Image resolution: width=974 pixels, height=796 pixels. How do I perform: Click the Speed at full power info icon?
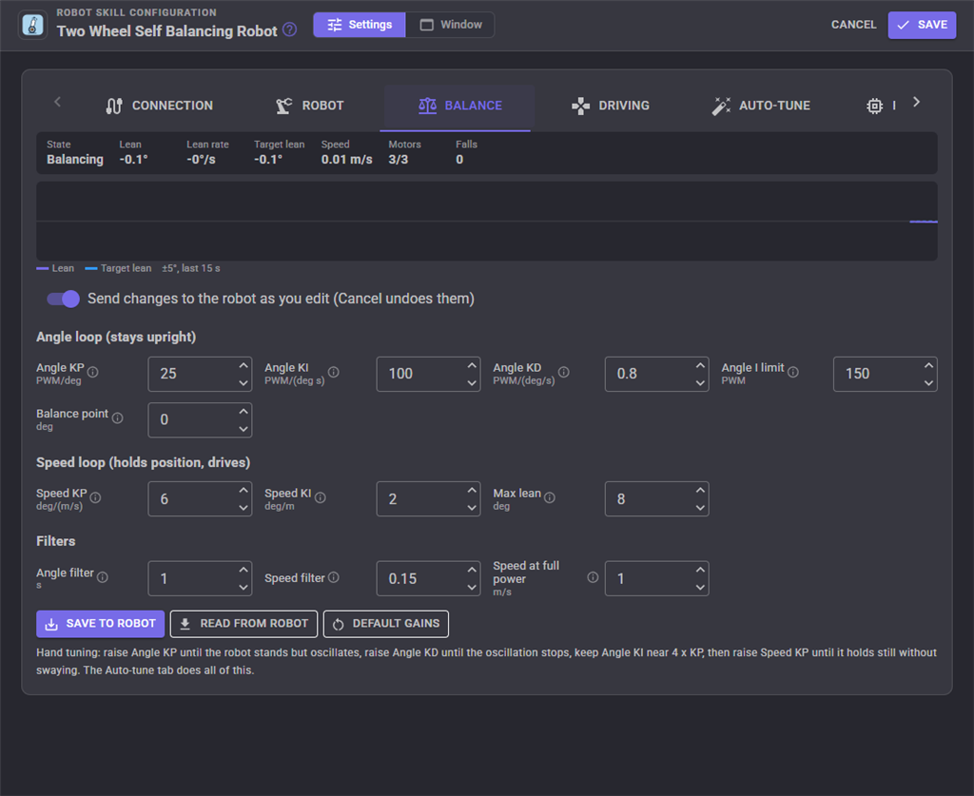point(593,577)
